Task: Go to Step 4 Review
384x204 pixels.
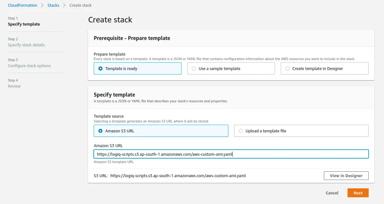Action: (x=14, y=86)
